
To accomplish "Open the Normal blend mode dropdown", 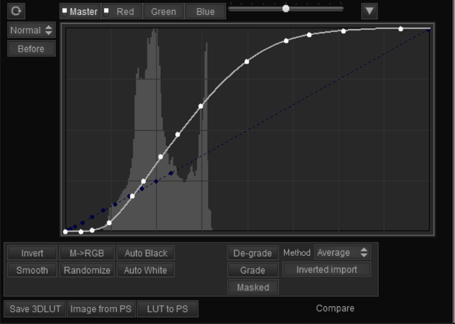I will [x=31, y=30].
